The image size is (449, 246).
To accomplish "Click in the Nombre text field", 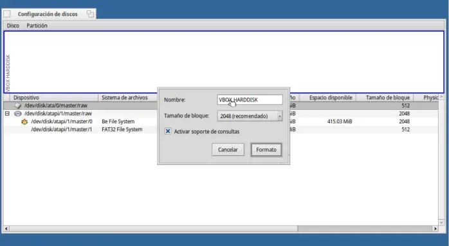I will pos(250,100).
